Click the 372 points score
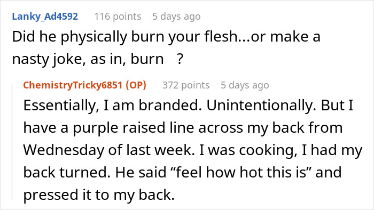This screenshot has height=210, width=374. click(x=186, y=85)
